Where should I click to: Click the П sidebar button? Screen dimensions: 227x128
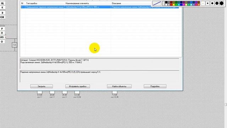(x=2, y=33)
